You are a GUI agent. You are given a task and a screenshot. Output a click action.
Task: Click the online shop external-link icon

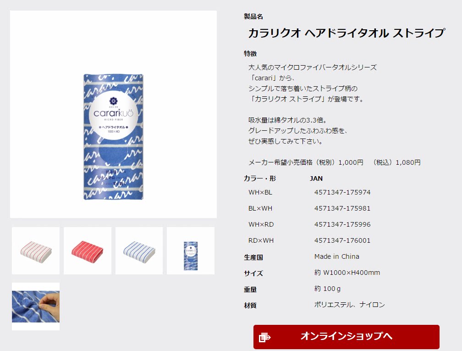(264, 337)
